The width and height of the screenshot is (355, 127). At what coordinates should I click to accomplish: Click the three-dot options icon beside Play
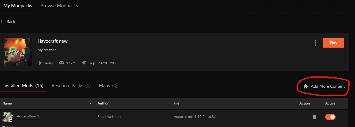pyautogui.click(x=315, y=43)
